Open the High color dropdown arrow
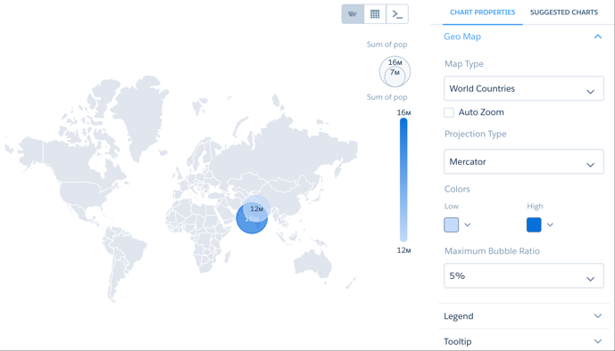615x351 pixels. [x=550, y=225]
